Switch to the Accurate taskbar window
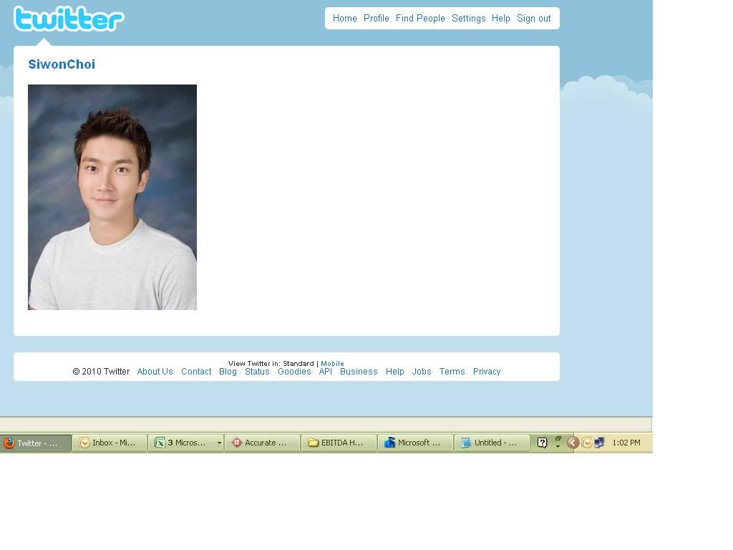This screenshot has width=733, height=550. pyautogui.click(x=262, y=443)
